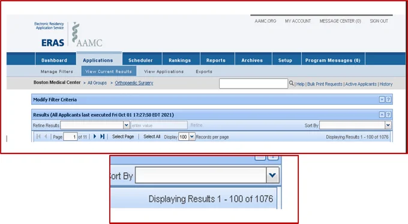Select View Current Results sub-tab
The image size is (408, 224).
pyautogui.click(x=109, y=71)
